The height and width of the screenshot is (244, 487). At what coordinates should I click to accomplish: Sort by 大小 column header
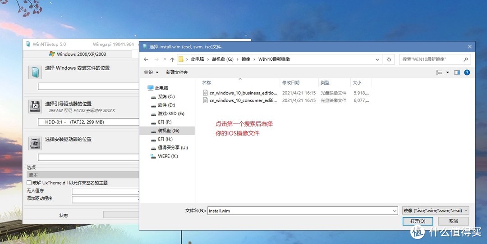point(357,82)
